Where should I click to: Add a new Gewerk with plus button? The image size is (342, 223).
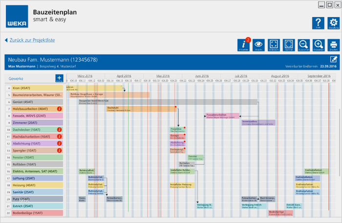point(59,78)
